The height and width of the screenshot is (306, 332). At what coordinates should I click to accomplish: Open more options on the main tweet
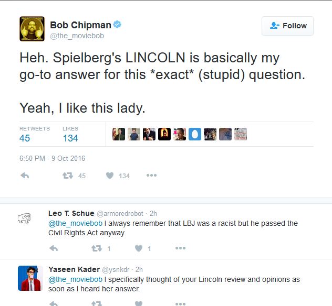[x=152, y=176]
